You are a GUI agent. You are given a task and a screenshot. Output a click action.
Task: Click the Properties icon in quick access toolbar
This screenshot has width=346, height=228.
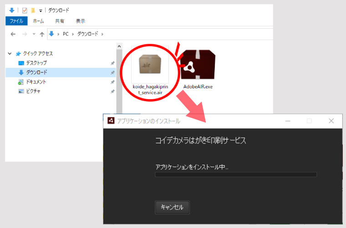click(x=24, y=10)
